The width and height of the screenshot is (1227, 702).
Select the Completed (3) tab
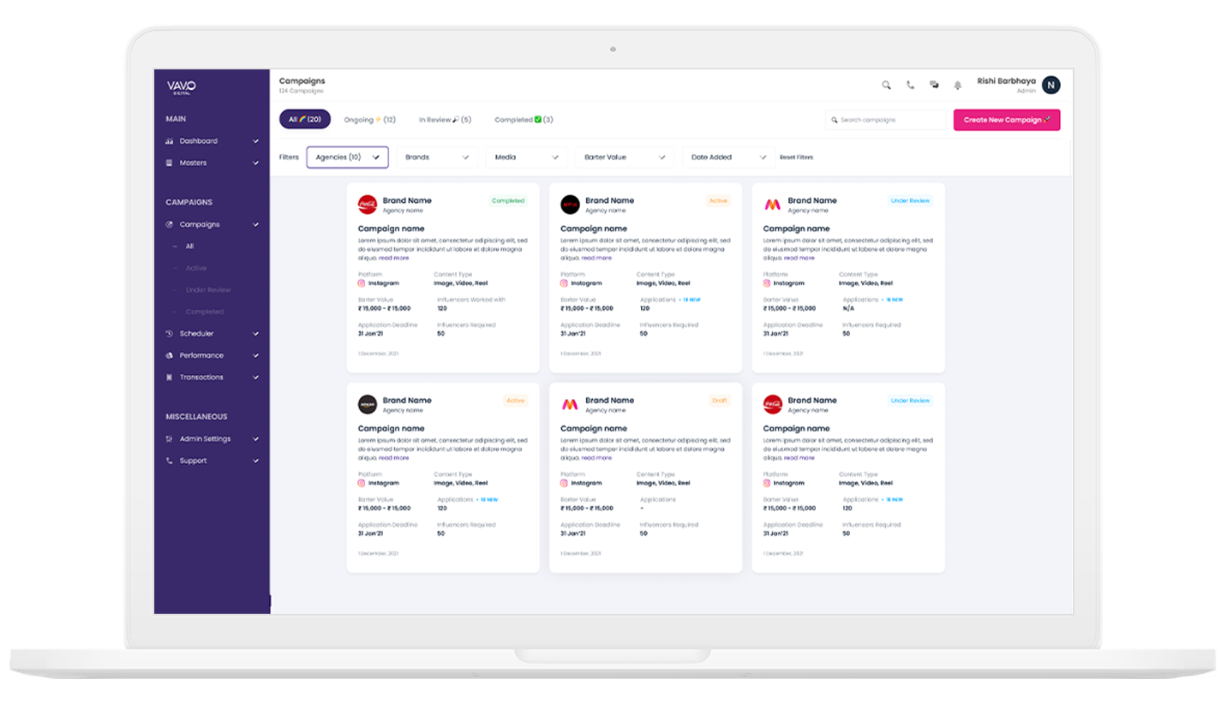pos(524,120)
